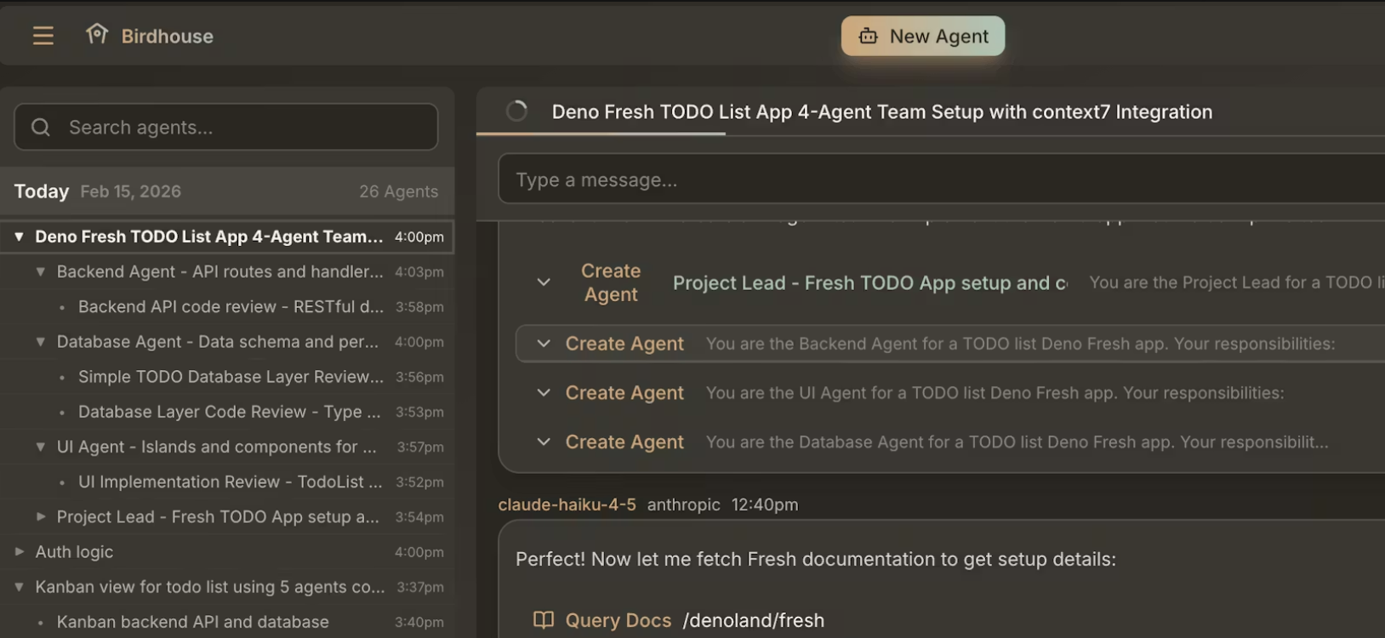Screen dimensions: 1385x638
Task: Click the robot icon in New Agent
Action: 868,36
